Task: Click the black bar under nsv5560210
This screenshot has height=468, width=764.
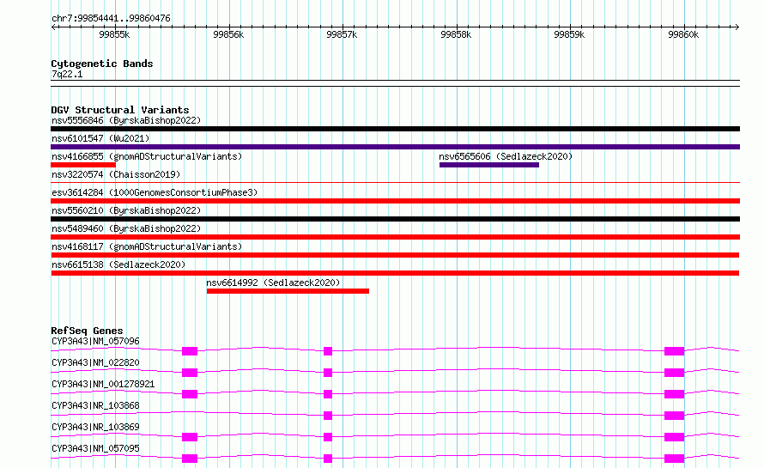Action: click(395, 219)
